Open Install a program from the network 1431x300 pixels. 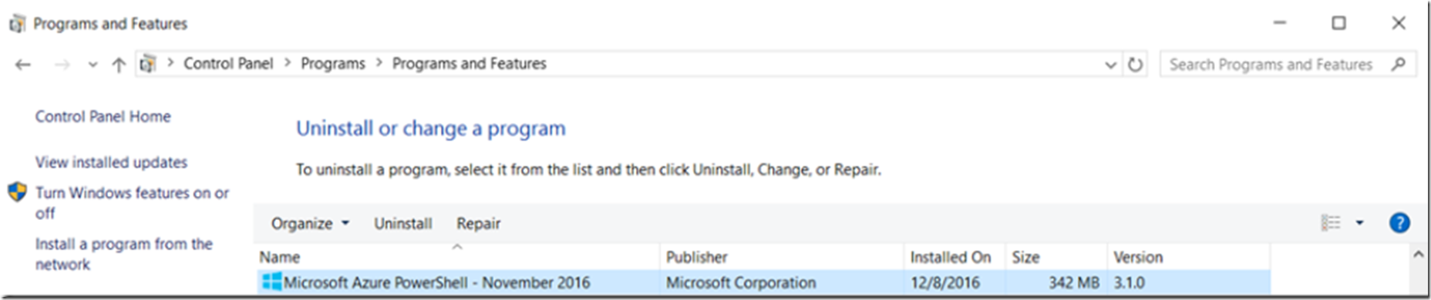pyautogui.click(x=123, y=254)
